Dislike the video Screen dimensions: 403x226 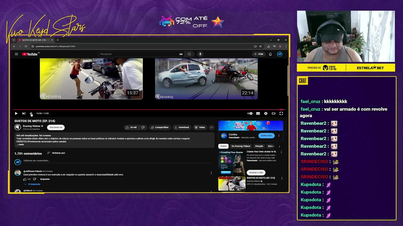143,127
